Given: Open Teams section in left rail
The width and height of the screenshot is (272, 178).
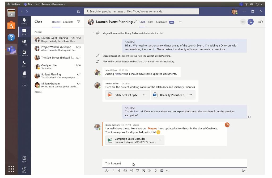Looking at the screenshot, I should click(x=24, y=43).
